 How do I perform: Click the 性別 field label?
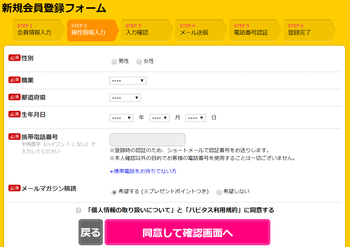pyautogui.click(x=28, y=58)
